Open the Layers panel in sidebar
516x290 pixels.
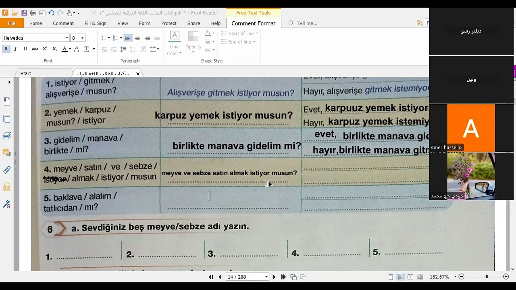(7, 136)
